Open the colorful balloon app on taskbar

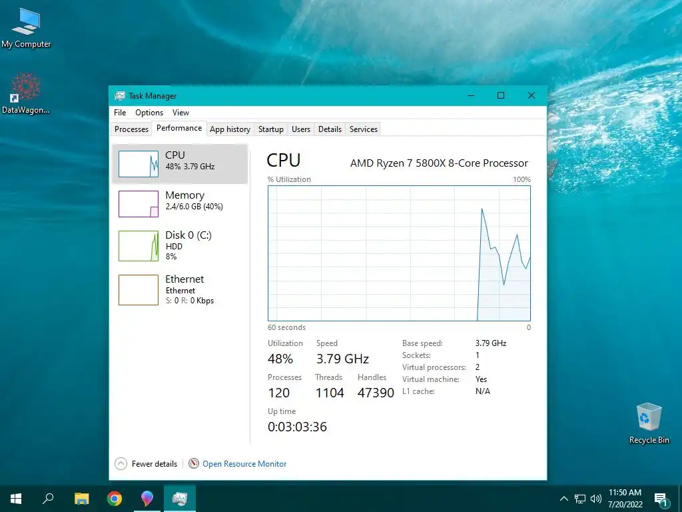point(147,499)
